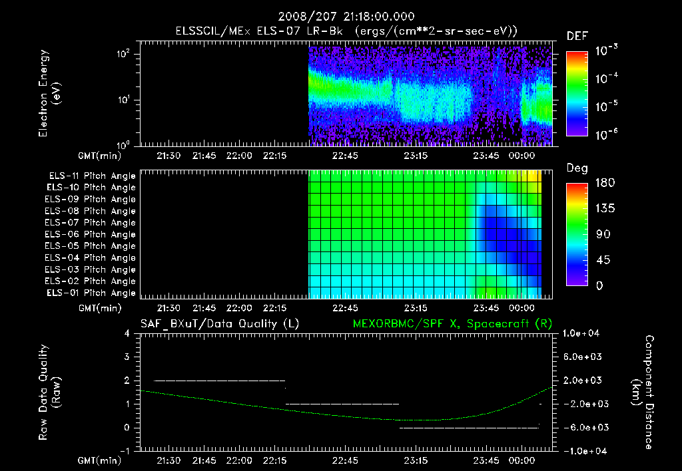
Task: Click the 45 value on Deg scale
Action: pyautogui.click(x=603, y=260)
